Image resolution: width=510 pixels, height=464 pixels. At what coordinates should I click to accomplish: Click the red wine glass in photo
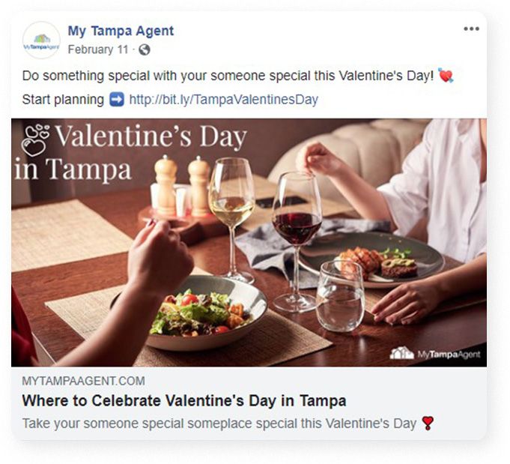click(297, 241)
